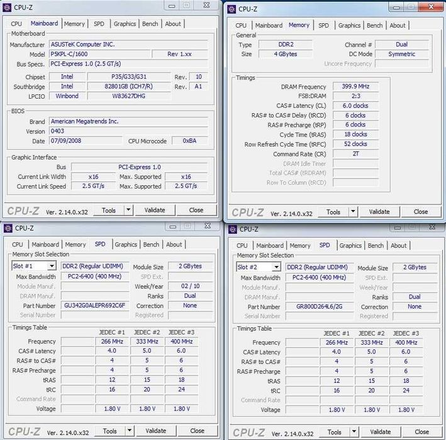The image size is (446, 440).
Task: Click Close button in Memory window
Action: tap(421, 212)
